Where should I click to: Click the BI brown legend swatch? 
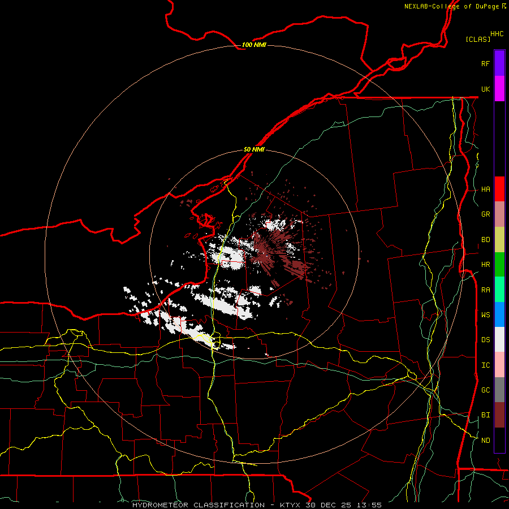pos(499,415)
